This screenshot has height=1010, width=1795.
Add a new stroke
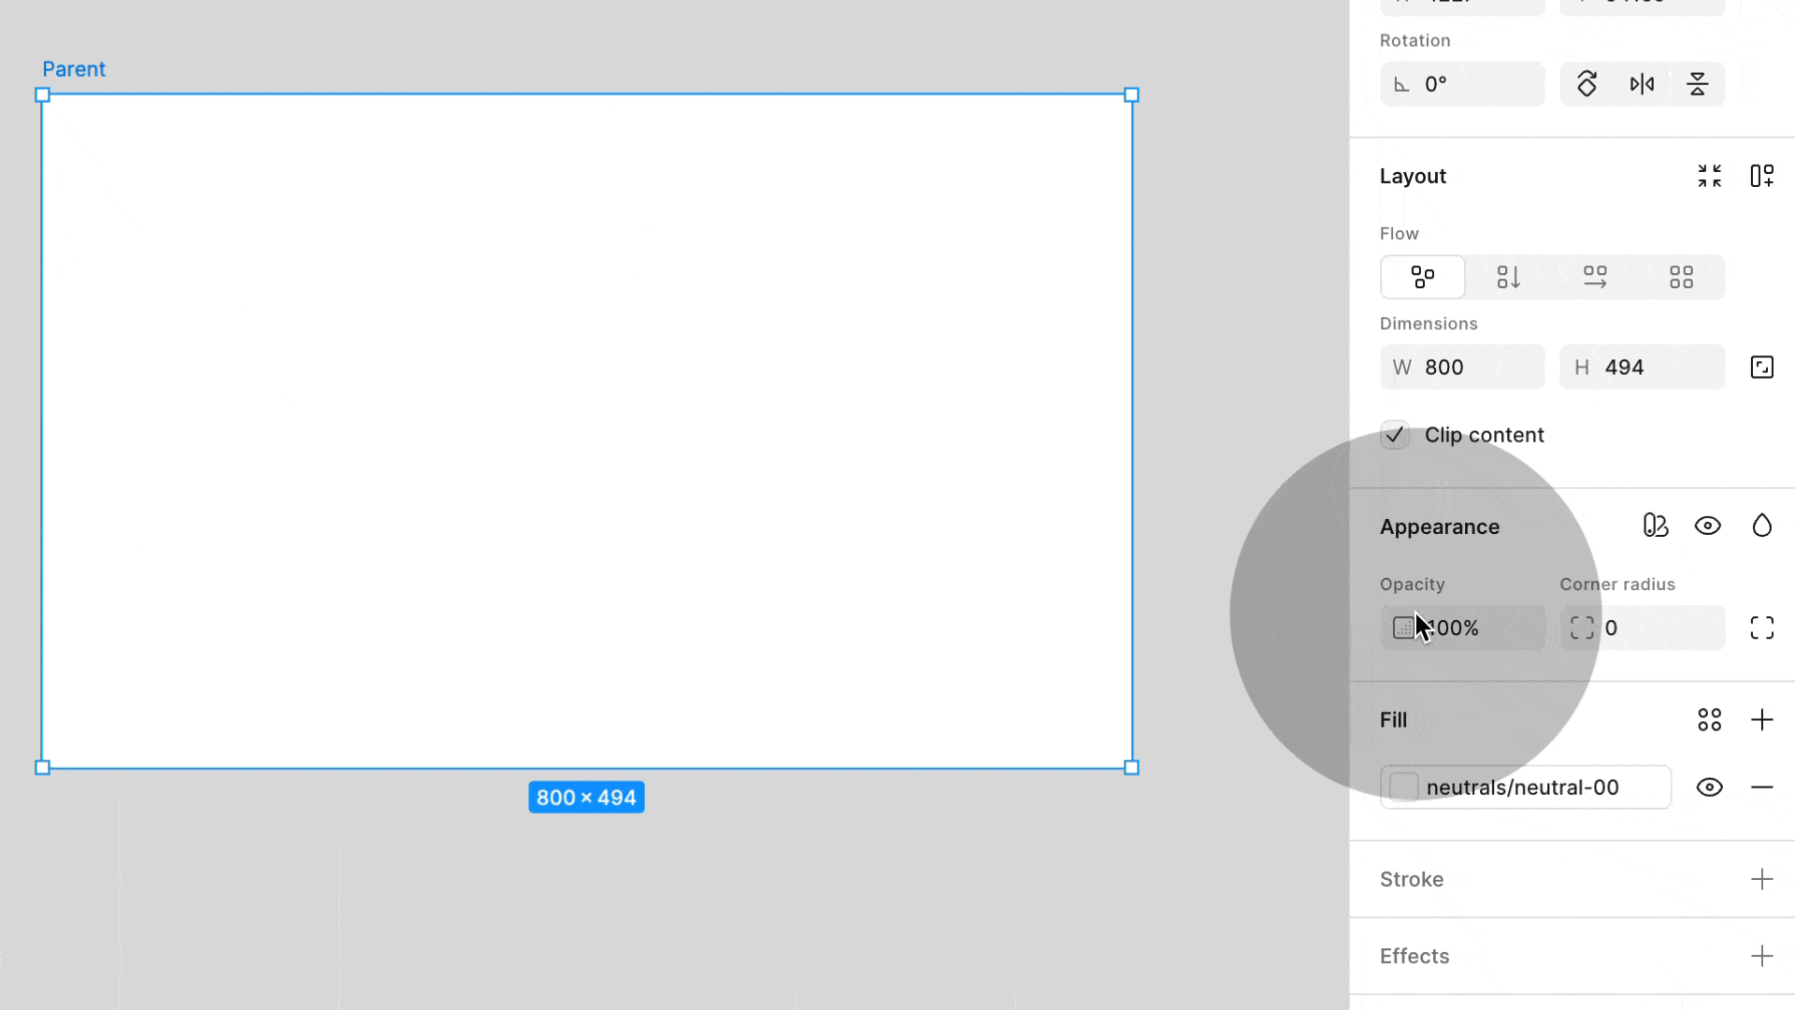click(1761, 879)
